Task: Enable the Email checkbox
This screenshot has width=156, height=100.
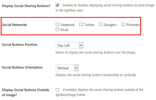Action: pos(57,29)
